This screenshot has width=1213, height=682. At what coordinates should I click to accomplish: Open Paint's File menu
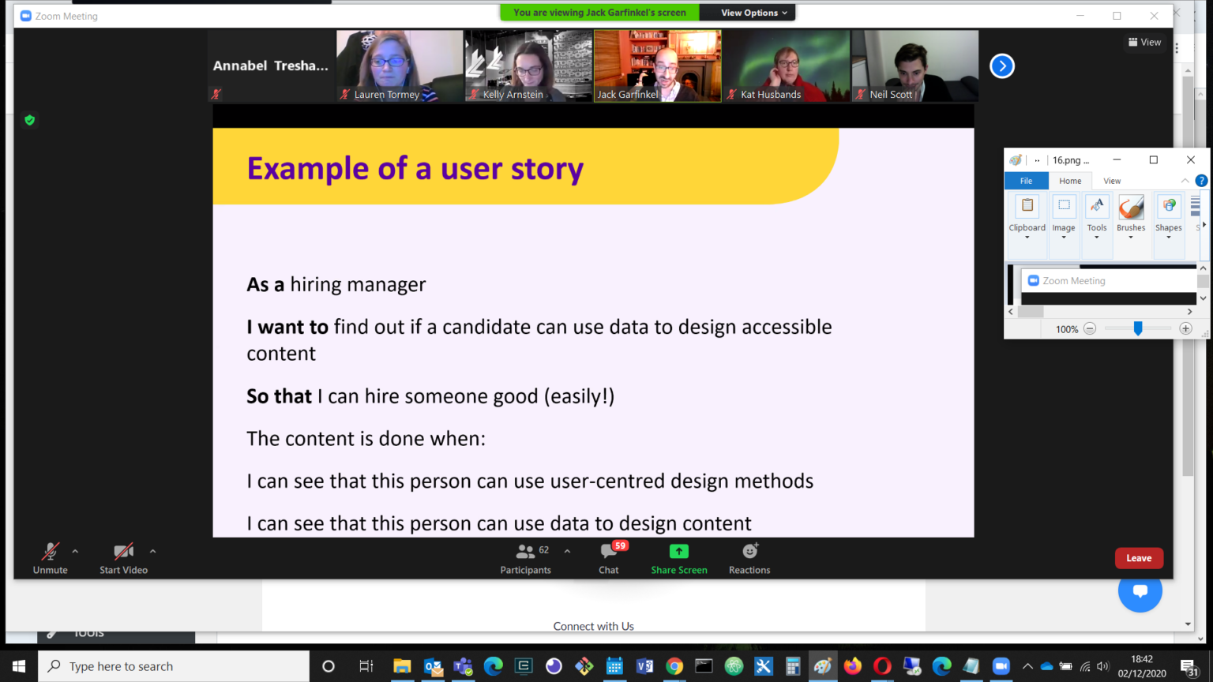coord(1026,181)
